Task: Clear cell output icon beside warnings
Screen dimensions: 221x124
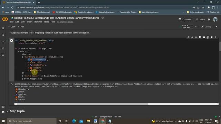Action: point(11,84)
